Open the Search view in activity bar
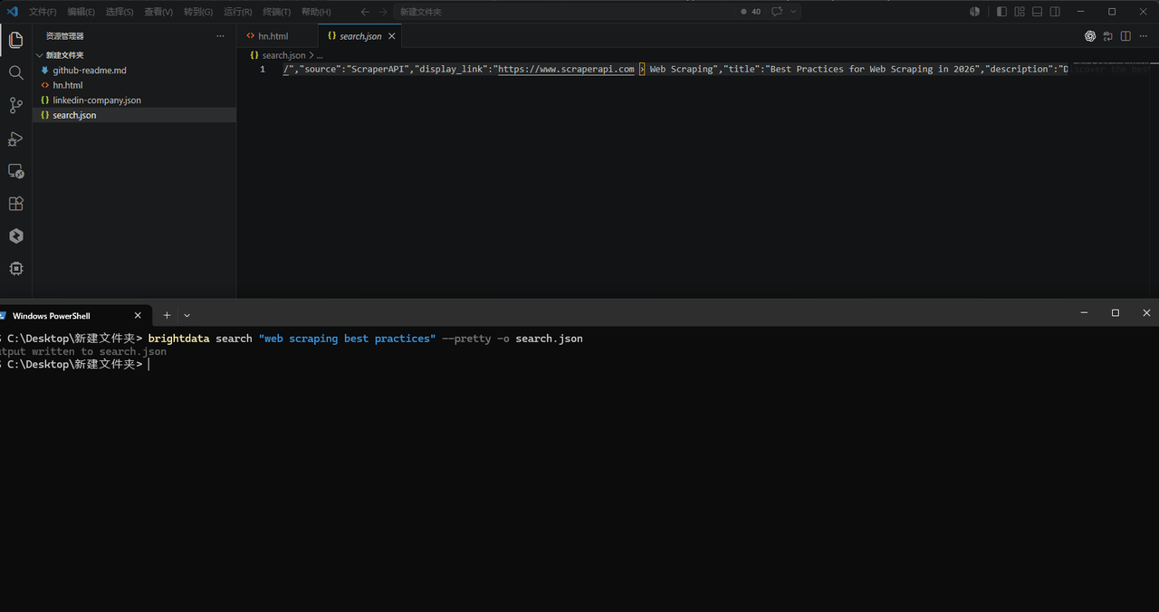This screenshot has height=612, width=1159. point(15,72)
